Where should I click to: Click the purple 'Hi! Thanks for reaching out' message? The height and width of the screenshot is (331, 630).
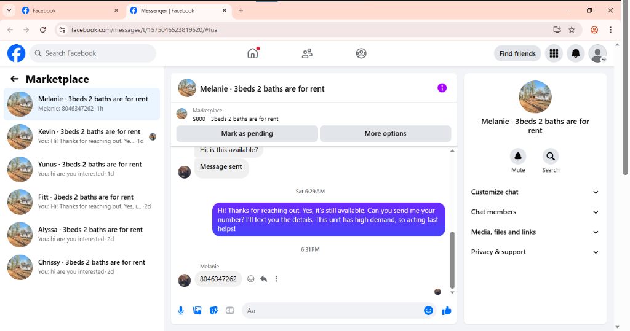329,219
